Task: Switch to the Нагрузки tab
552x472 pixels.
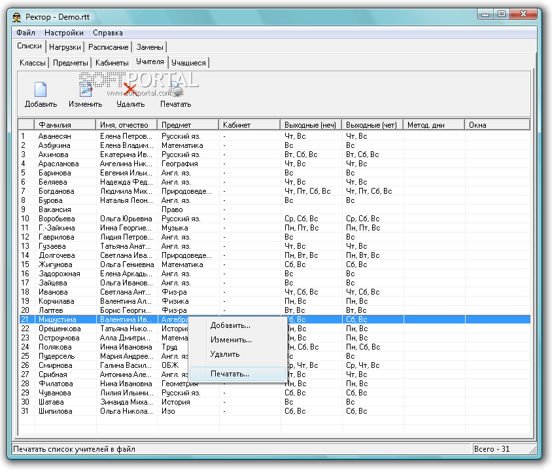Action: tap(65, 47)
